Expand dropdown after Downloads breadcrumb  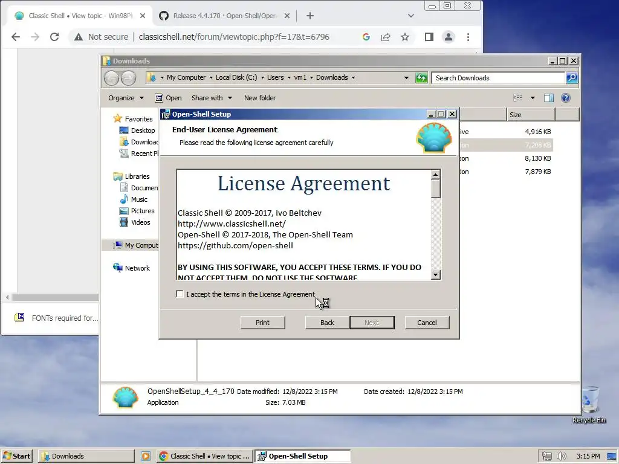(353, 78)
